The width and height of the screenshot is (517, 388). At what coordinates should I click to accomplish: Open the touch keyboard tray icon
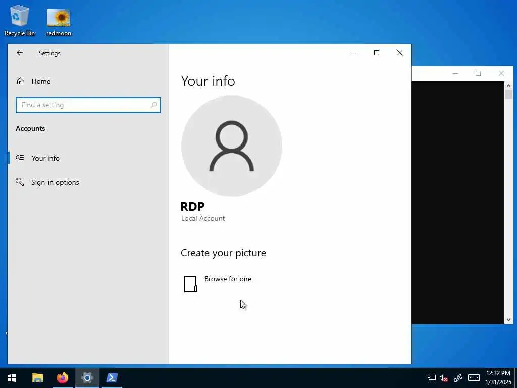pyautogui.click(x=474, y=378)
